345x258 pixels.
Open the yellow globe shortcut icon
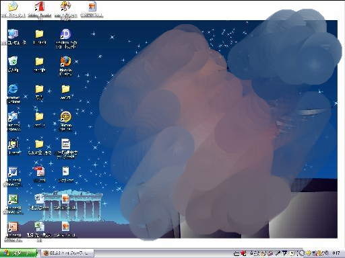65,117
